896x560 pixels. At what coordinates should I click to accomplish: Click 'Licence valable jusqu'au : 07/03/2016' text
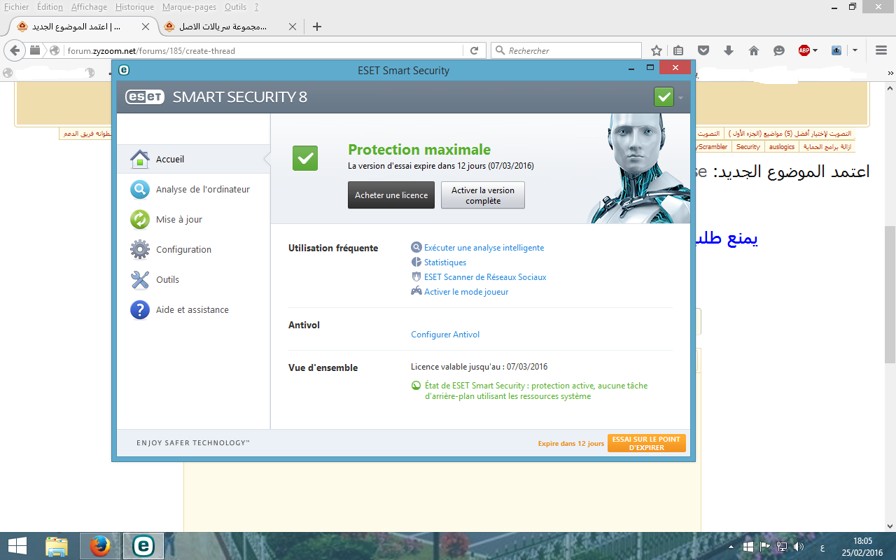[x=479, y=367]
